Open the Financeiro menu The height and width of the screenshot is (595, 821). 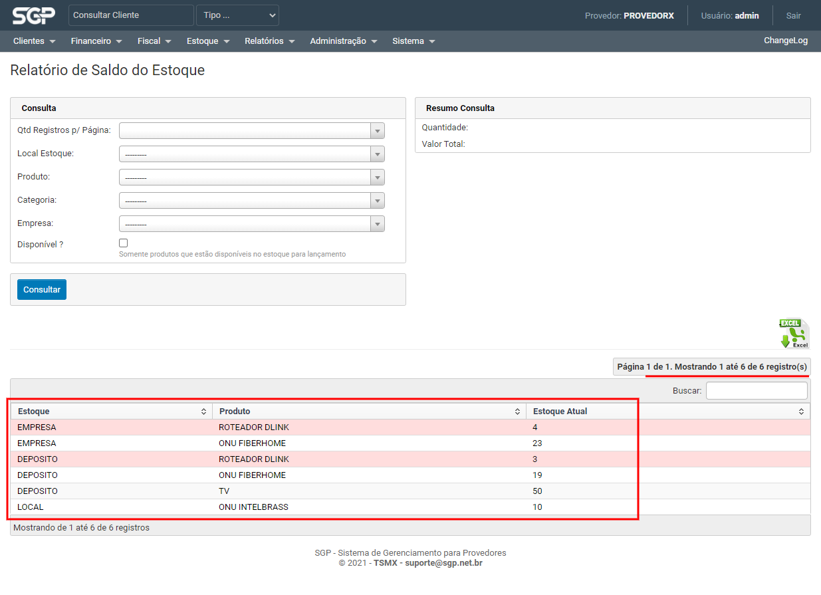click(x=96, y=41)
